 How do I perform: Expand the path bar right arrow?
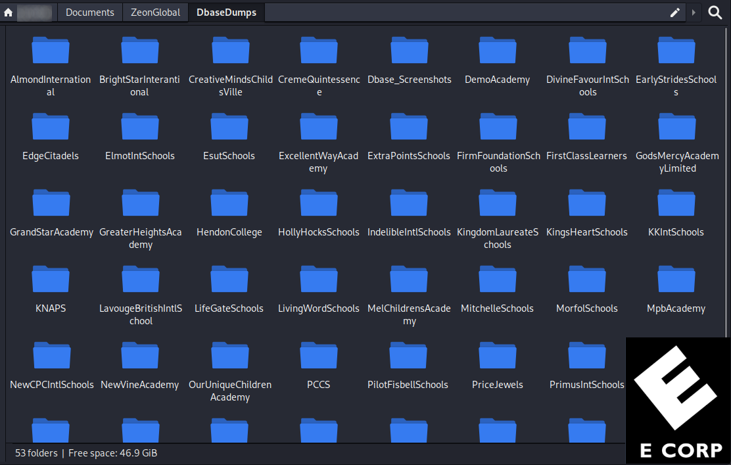(x=694, y=12)
